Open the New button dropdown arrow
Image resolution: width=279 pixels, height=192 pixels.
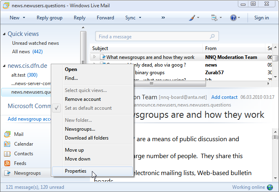(24, 18)
